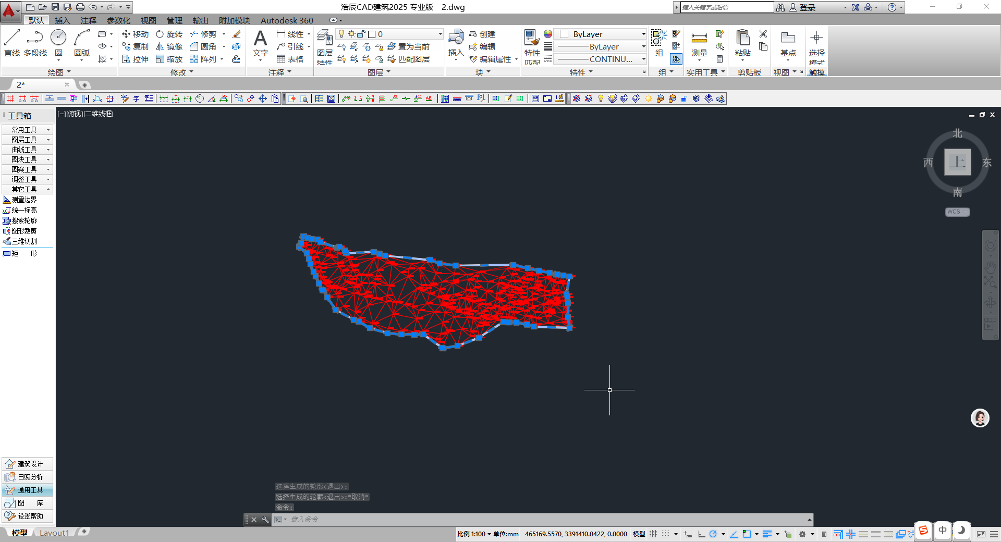The width and height of the screenshot is (1001, 542).
Task: Click the Mirror (镜像) tool
Action: pyautogui.click(x=169, y=46)
